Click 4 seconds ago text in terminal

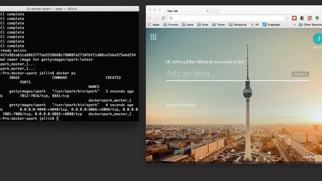pyautogui.click(x=120, y=105)
